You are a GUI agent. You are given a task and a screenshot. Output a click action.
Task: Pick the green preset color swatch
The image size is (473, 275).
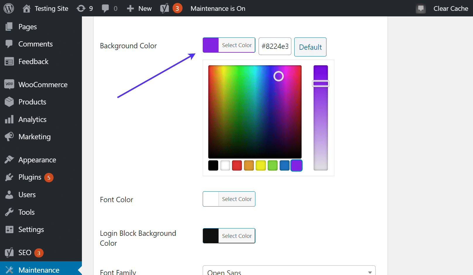coord(273,165)
